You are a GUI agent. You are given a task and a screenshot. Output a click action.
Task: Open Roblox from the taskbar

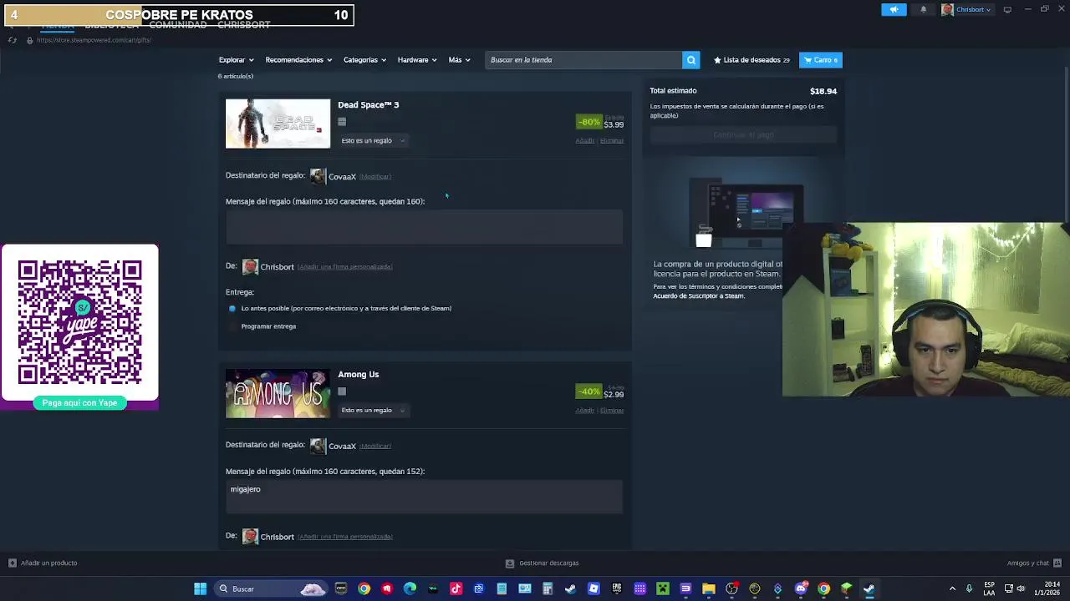(x=594, y=588)
